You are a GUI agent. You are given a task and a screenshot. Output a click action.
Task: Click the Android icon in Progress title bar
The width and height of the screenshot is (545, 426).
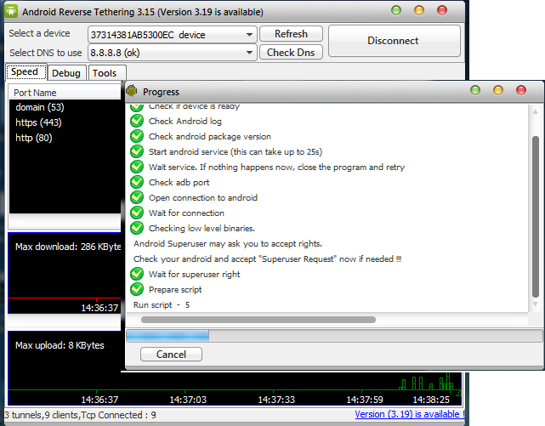point(132,91)
